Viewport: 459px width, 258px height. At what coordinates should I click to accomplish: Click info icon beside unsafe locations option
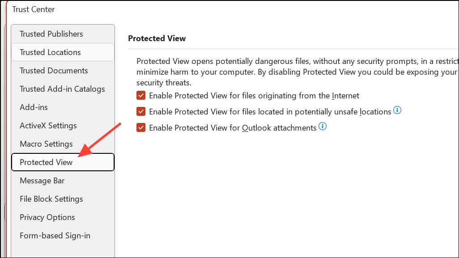397,110
